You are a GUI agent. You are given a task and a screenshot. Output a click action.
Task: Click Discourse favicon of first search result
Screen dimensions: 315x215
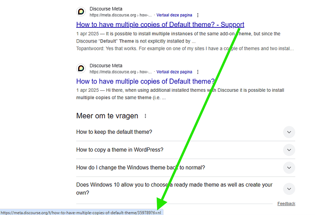(81, 11)
